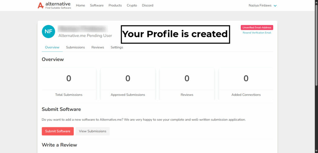Switch to the Submissions tab
The image size is (318, 153).
75,47
